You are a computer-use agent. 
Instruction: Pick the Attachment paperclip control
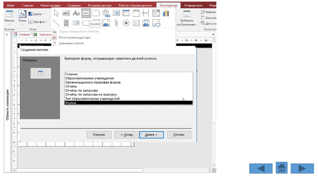116,23
